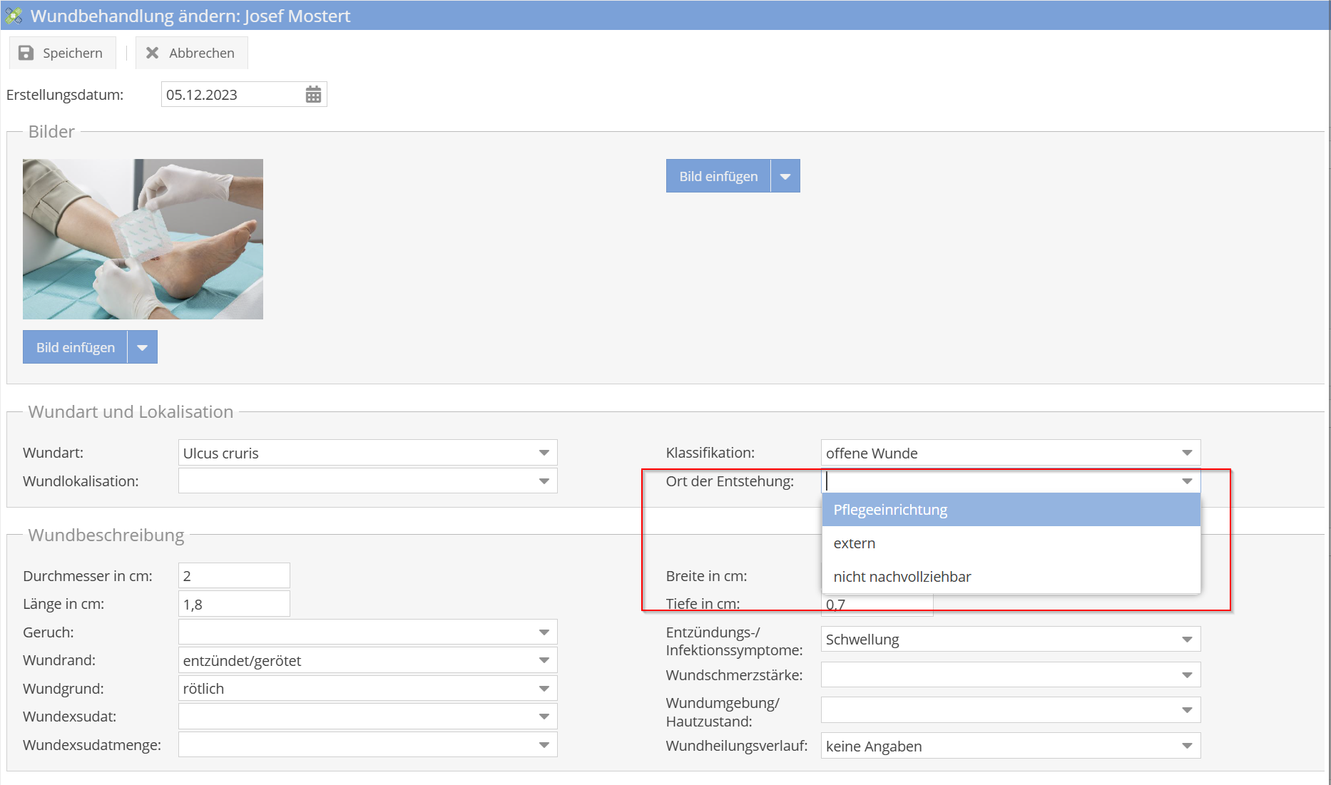1331x785 pixels.
Task: Click the right Bild einfügen button
Action: point(718,176)
